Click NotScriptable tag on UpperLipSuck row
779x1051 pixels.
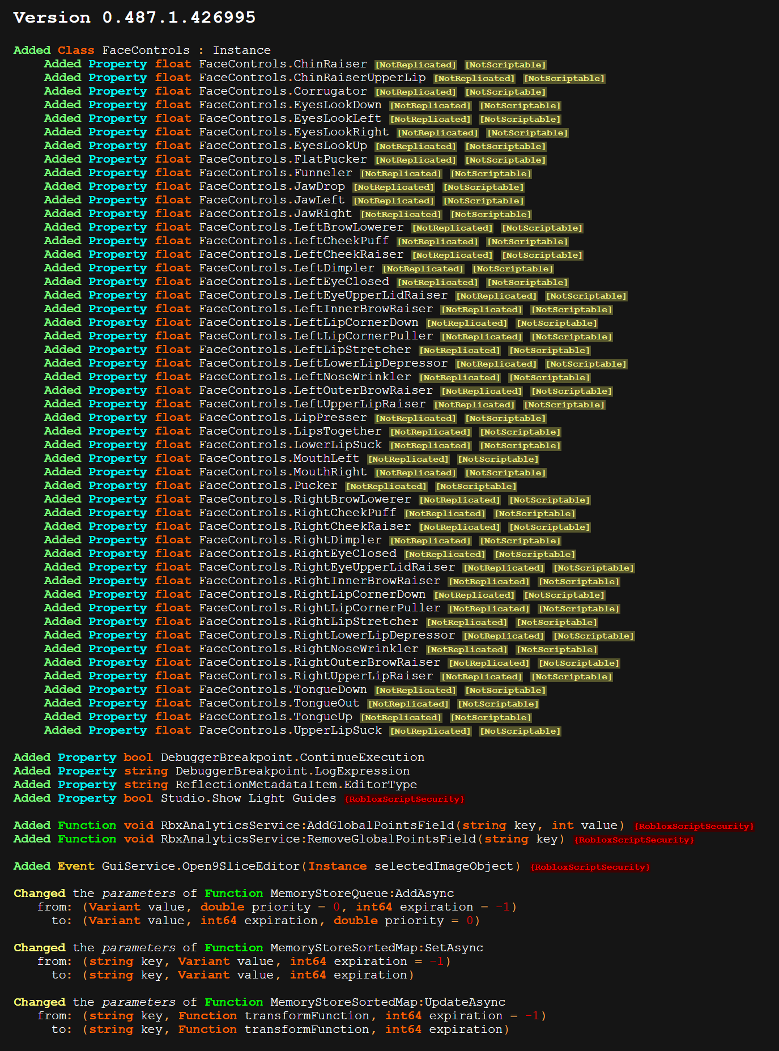click(520, 731)
